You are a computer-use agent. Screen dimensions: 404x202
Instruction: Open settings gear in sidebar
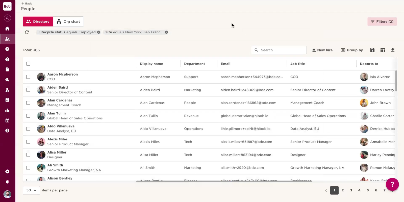7,171
